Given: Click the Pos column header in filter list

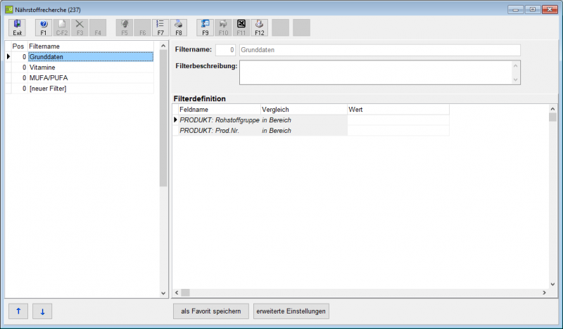Looking at the screenshot, I should click(x=18, y=46).
